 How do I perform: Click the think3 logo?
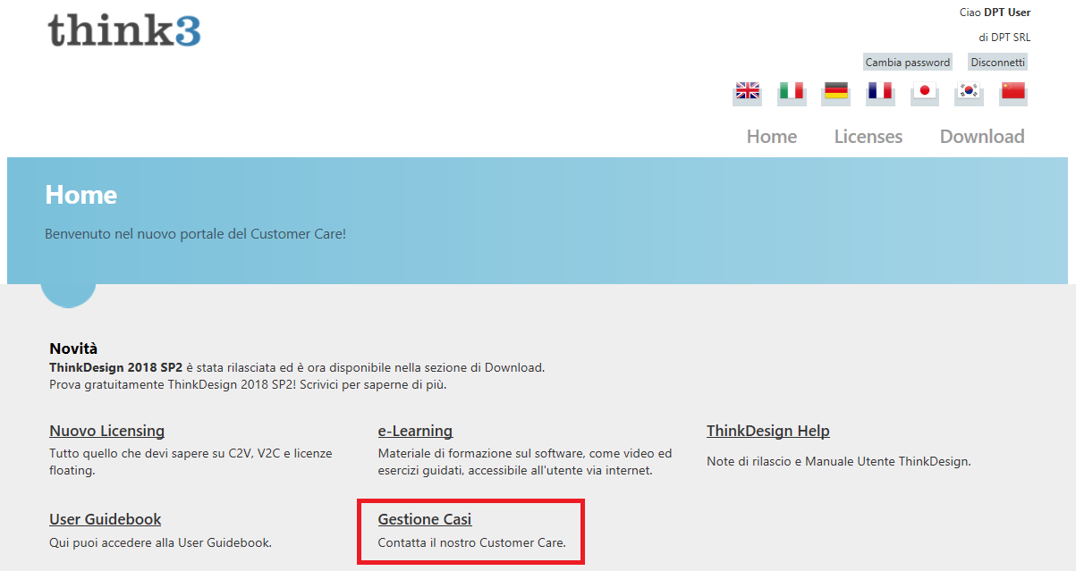tap(124, 29)
